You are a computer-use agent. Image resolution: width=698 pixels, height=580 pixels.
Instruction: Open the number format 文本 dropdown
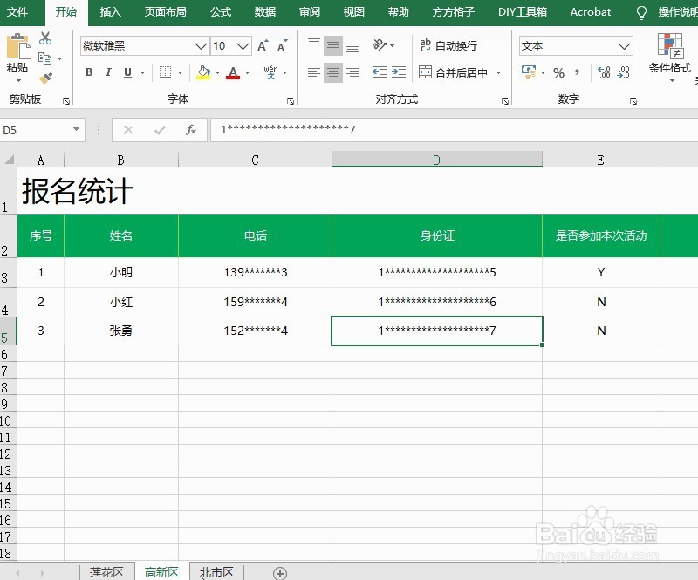574,44
